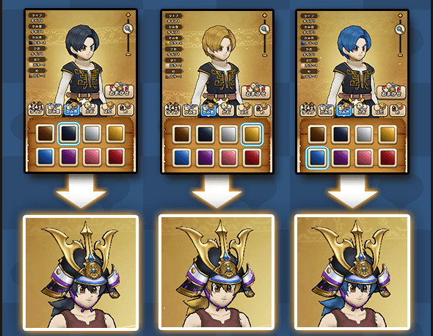Choose the blue swatch in blue-haired character panel
The image size is (433, 336).
(317, 158)
